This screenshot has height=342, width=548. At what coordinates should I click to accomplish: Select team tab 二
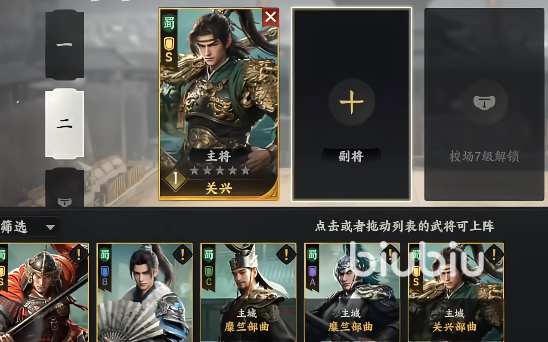coord(65,124)
